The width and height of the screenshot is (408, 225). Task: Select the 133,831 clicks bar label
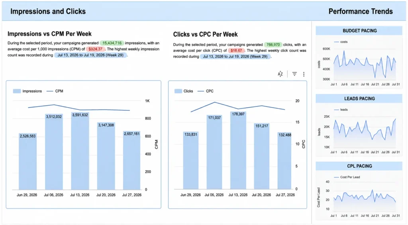[191, 134]
